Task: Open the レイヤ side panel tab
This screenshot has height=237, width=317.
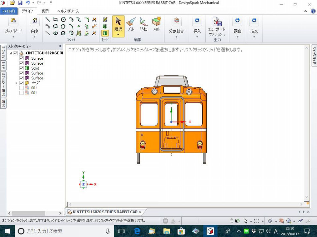Action: point(3,66)
